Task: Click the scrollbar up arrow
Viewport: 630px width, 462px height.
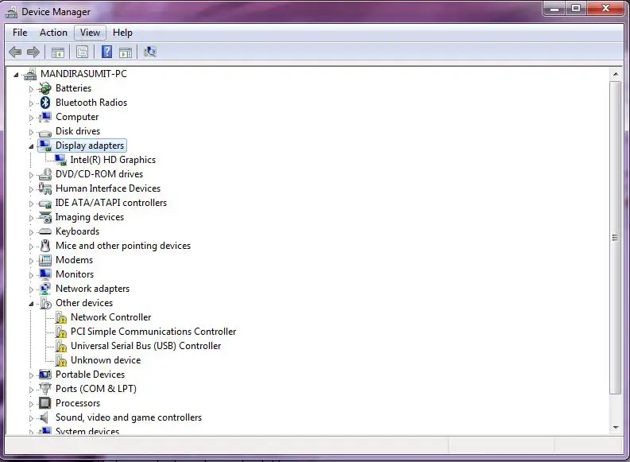Action: point(616,75)
